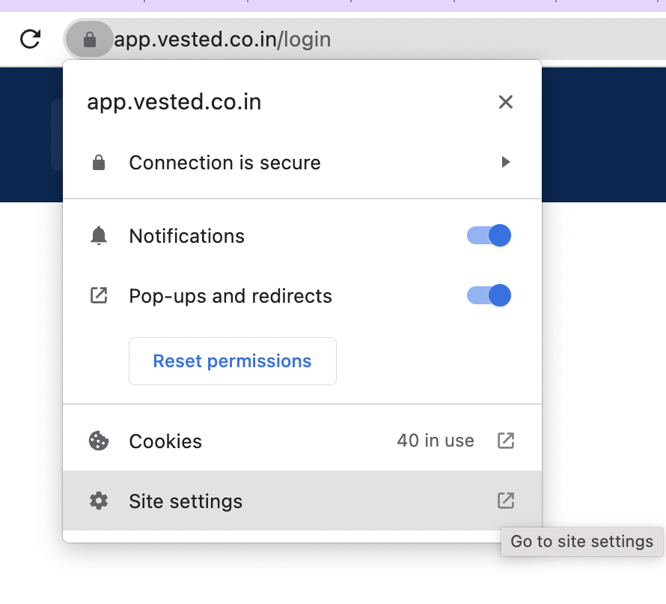Click the reload page icon

(x=30, y=39)
